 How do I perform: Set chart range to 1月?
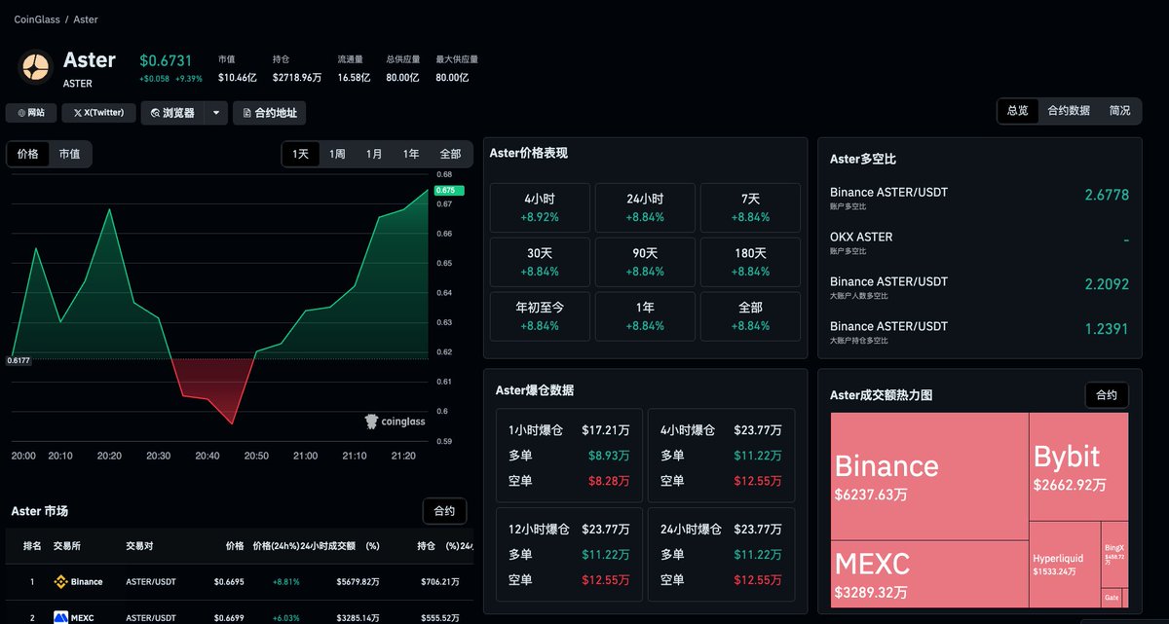[x=374, y=154]
